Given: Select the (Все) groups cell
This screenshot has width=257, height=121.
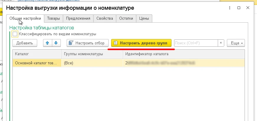Looking at the screenshot, I should tap(92, 63).
